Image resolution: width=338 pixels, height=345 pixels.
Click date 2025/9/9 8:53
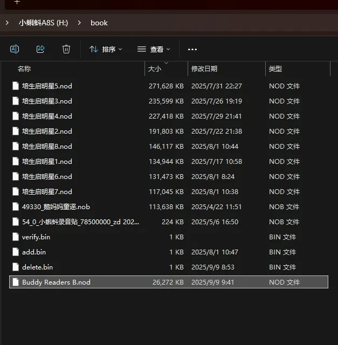pyautogui.click(x=213, y=267)
